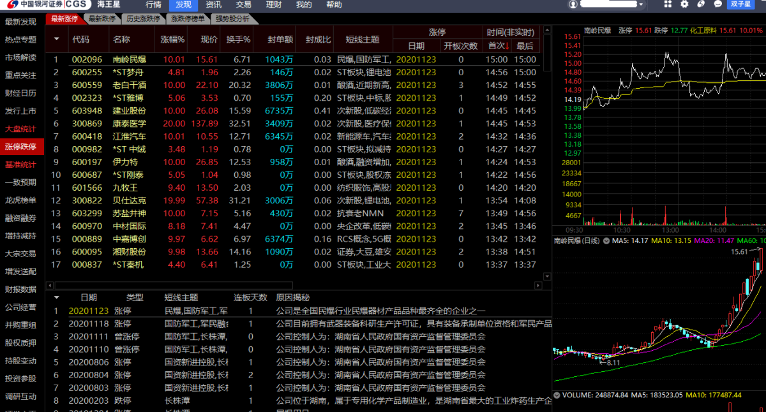Click the CGS logo at top-left

(45, 4)
